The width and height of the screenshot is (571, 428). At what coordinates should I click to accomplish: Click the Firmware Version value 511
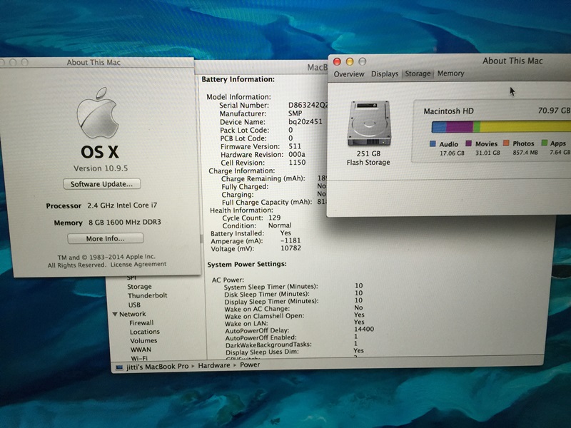295,146
